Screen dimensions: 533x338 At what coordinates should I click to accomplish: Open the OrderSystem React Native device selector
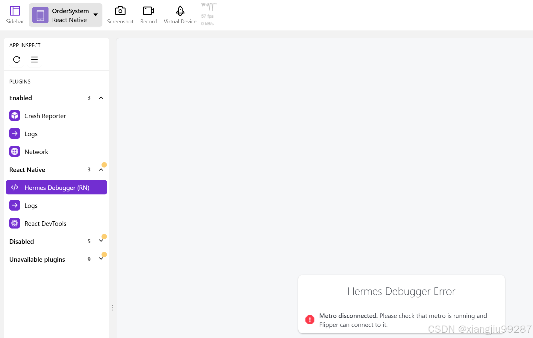(66, 15)
